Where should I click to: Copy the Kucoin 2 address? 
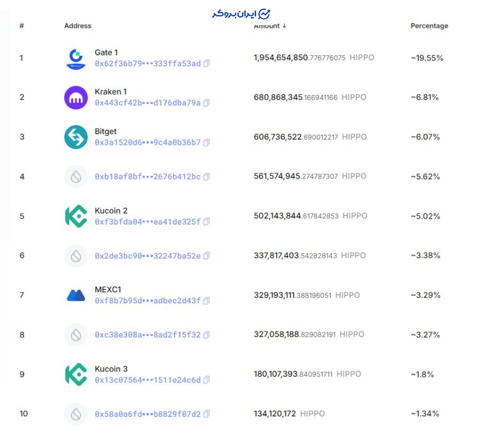coord(207,222)
